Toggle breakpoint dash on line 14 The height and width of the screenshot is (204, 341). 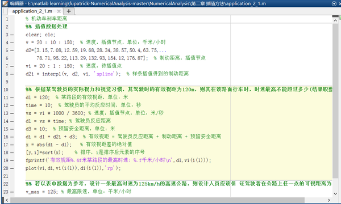[x=12, y=121]
